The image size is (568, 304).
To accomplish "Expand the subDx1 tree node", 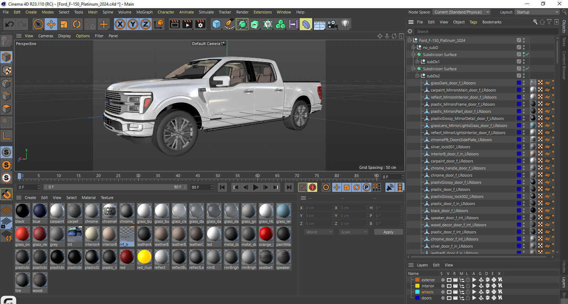I will (x=418, y=62).
